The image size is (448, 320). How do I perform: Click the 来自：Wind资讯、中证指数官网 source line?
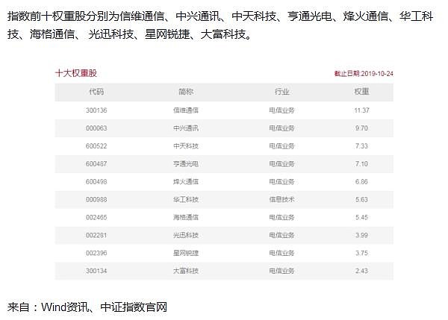(x=87, y=307)
